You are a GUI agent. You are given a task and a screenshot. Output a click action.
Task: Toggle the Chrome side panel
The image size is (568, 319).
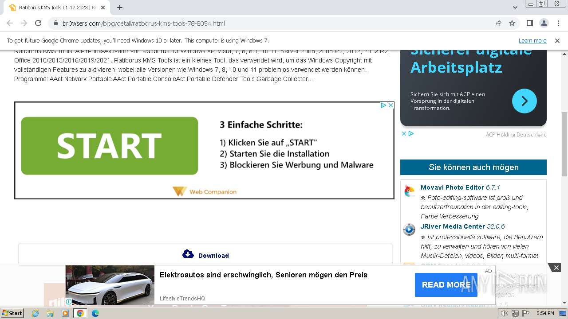pyautogui.click(x=530, y=23)
